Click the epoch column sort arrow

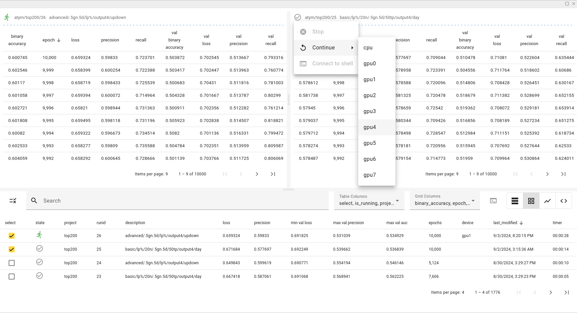tap(59, 40)
